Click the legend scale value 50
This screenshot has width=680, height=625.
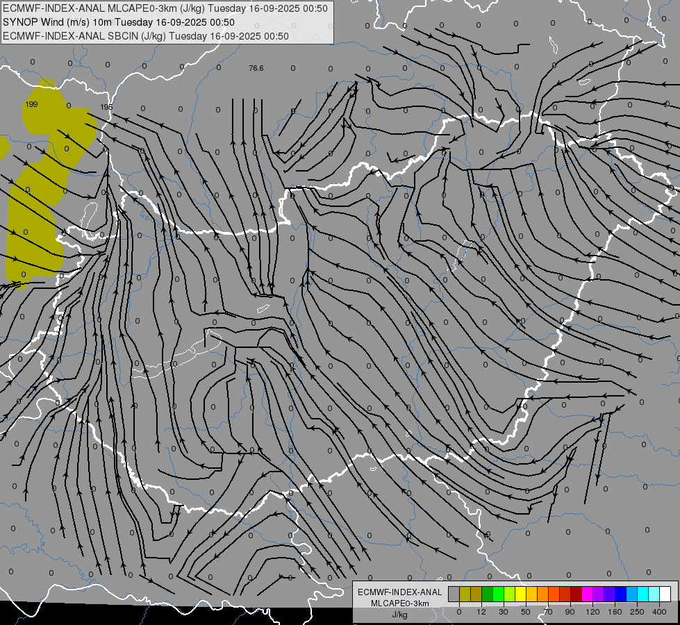[526, 612]
